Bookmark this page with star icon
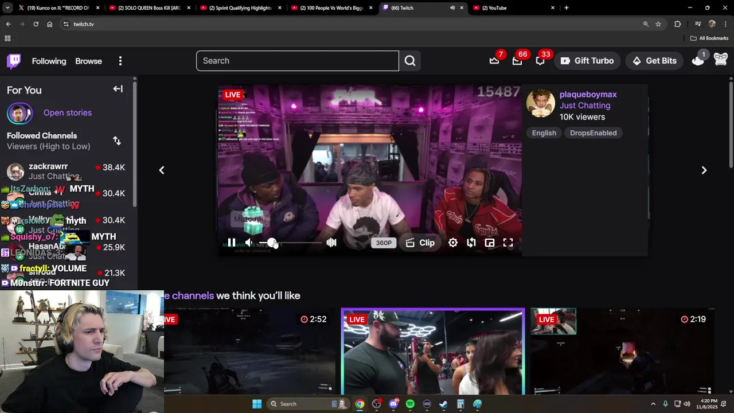Image resolution: width=734 pixels, height=413 pixels. [658, 24]
